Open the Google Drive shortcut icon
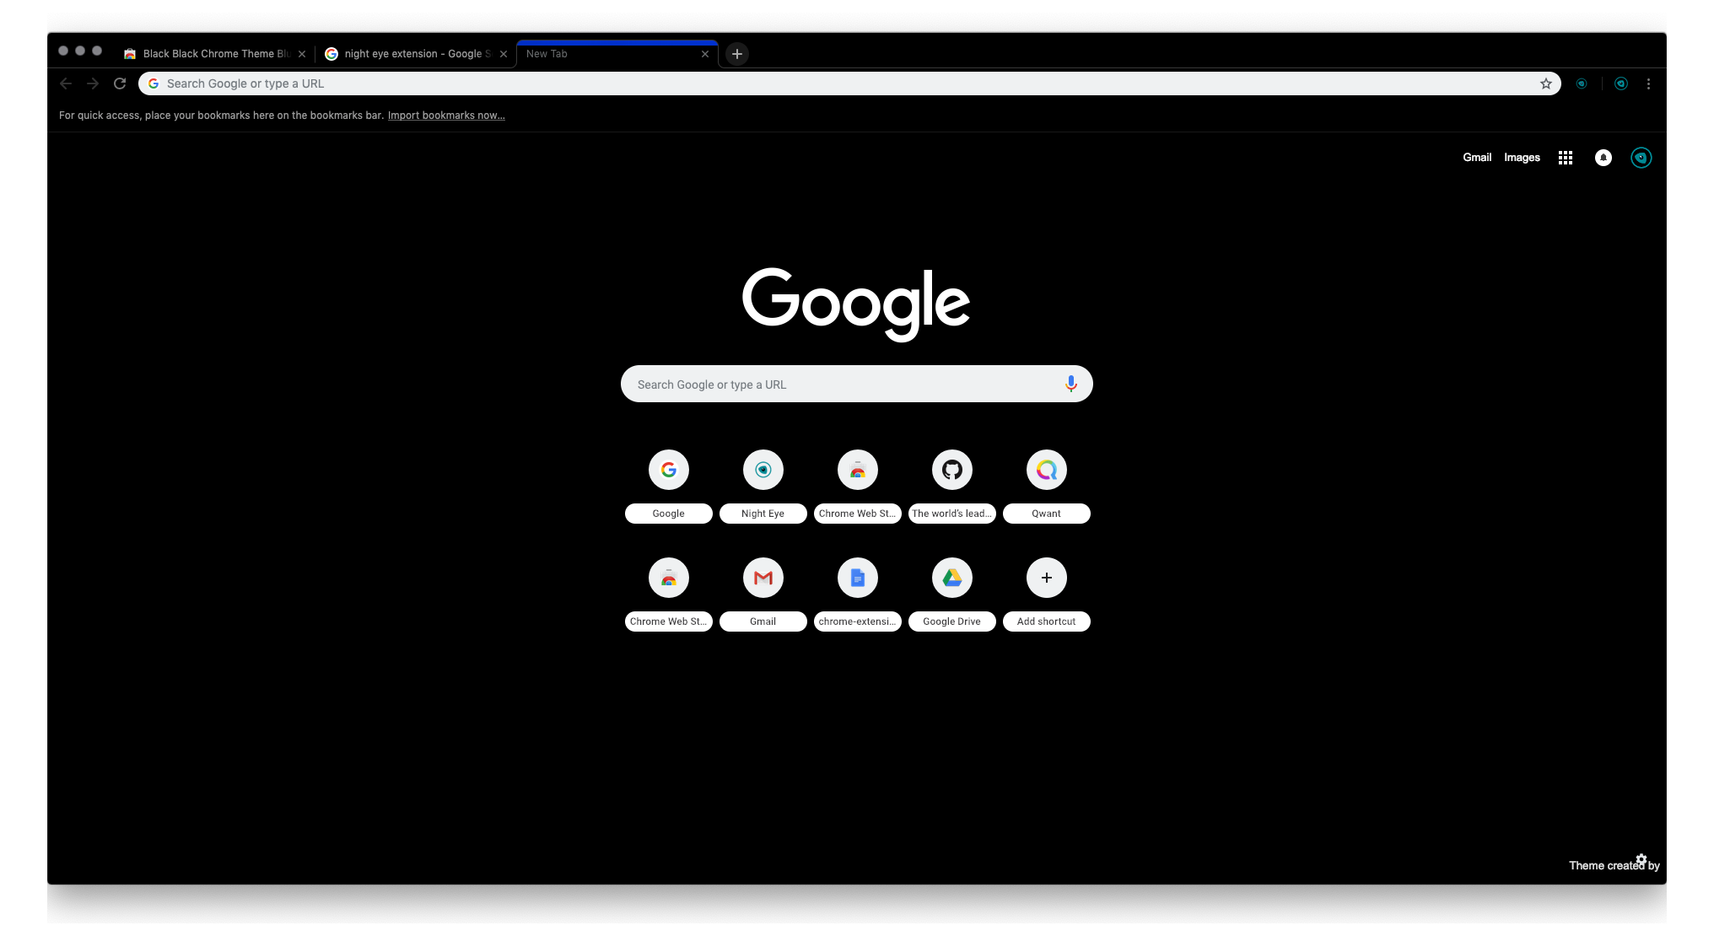This screenshot has height=947, width=1714. coord(951,578)
